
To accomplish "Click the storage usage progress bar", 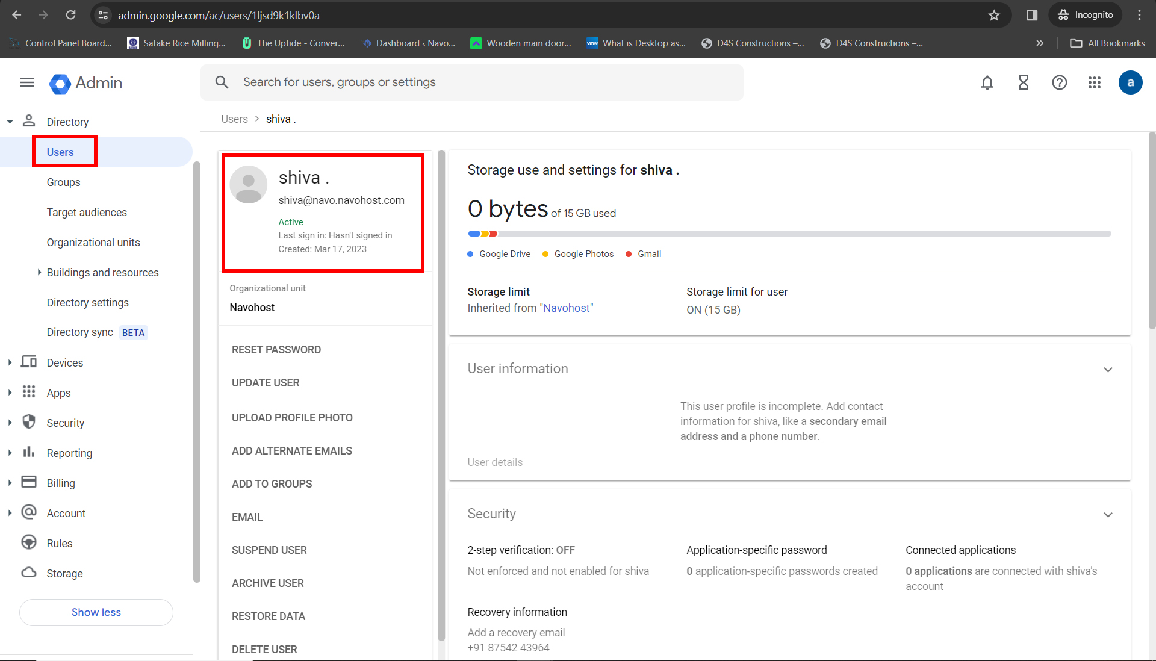I will click(789, 234).
